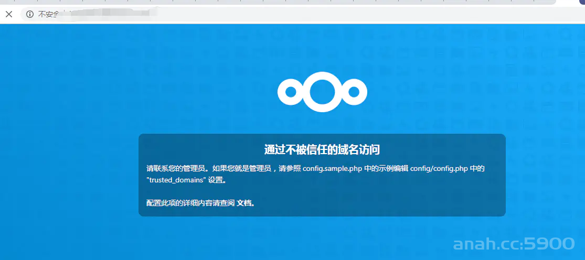Click the config/config.php text
The width and height of the screenshot is (585, 260).
tap(439, 168)
